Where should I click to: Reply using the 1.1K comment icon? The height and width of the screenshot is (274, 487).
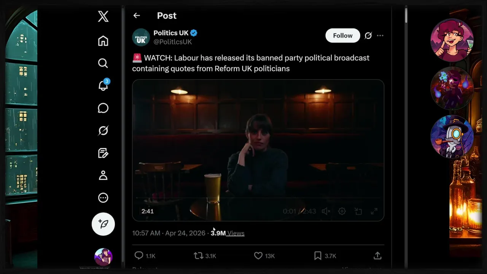click(x=145, y=256)
